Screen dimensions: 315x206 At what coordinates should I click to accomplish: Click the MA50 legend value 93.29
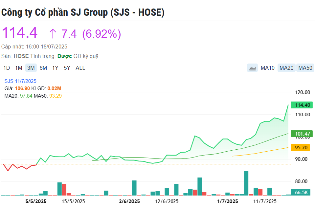tap(56, 96)
